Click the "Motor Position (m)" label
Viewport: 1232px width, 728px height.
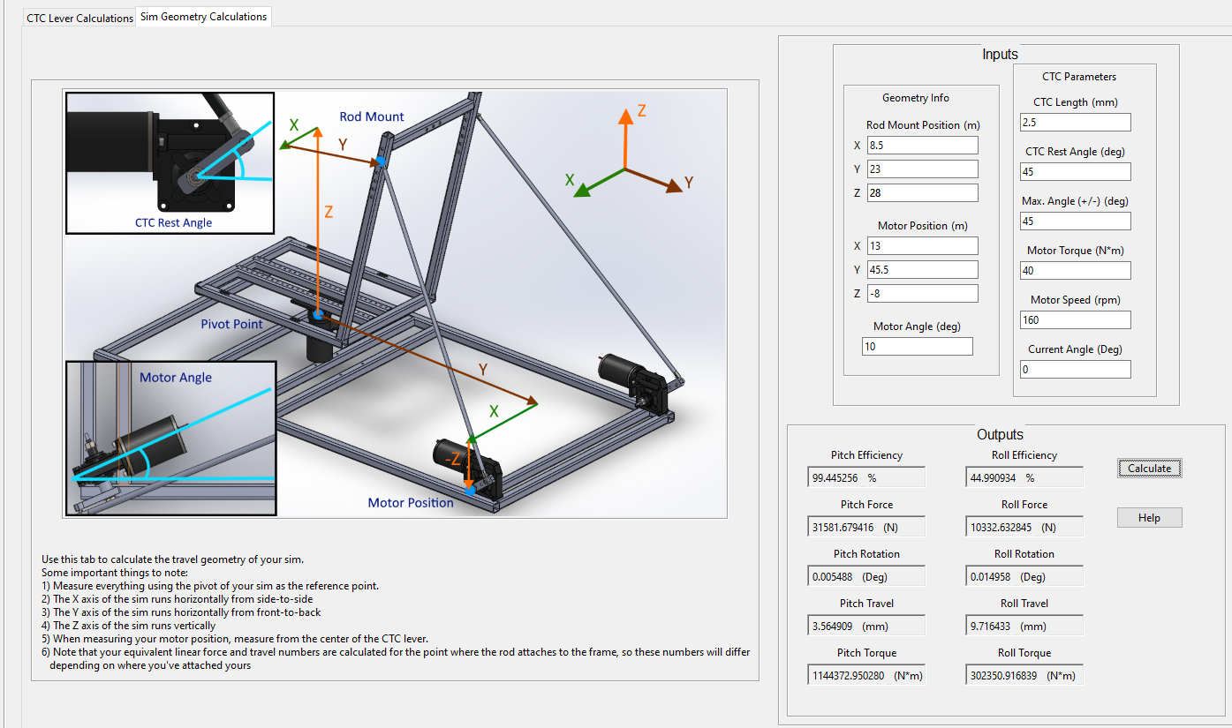(923, 226)
